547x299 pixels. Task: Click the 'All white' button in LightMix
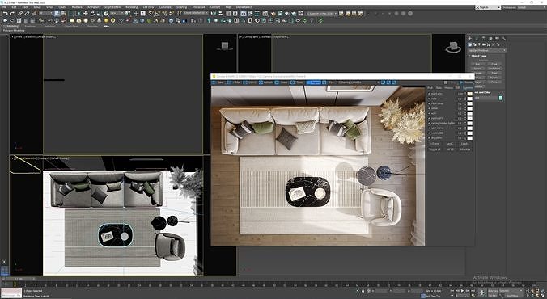click(464, 149)
